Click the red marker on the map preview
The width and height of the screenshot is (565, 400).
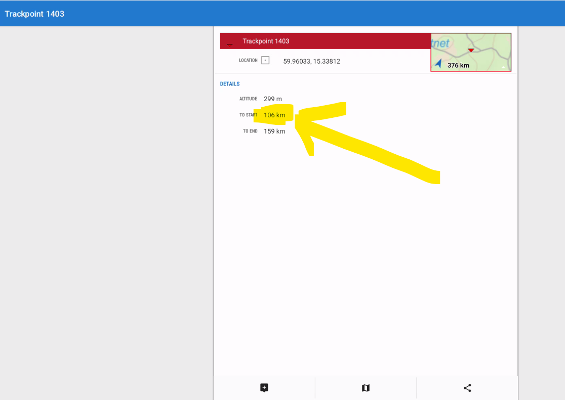471,50
